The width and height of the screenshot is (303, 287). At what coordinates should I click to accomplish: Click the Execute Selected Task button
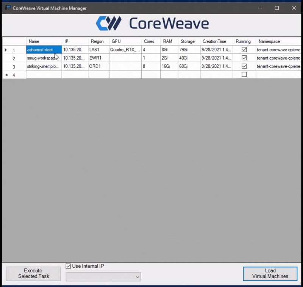click(33, 273)
